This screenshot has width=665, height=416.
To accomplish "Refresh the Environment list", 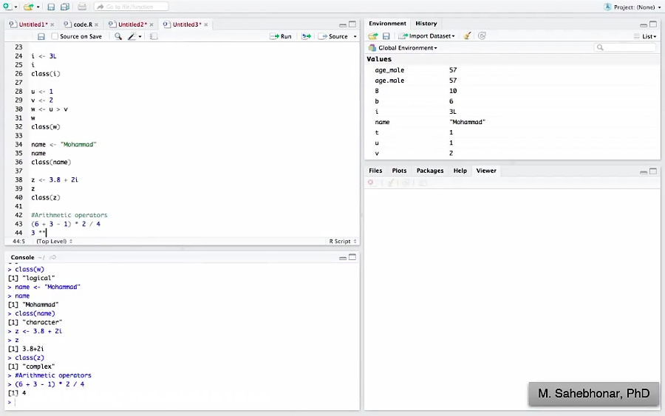I will [x=482, y=36].
